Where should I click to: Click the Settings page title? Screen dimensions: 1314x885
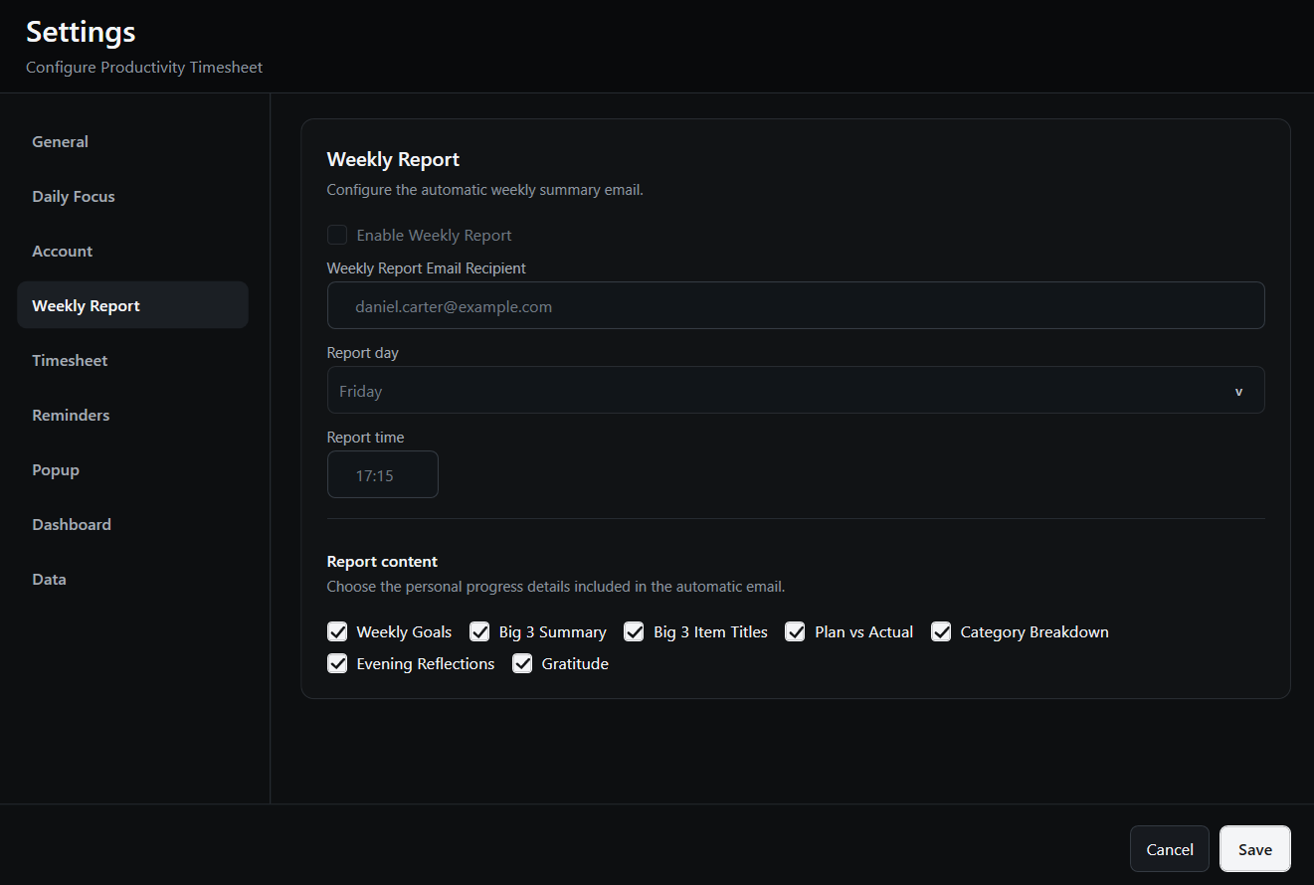tap(81, 32)
